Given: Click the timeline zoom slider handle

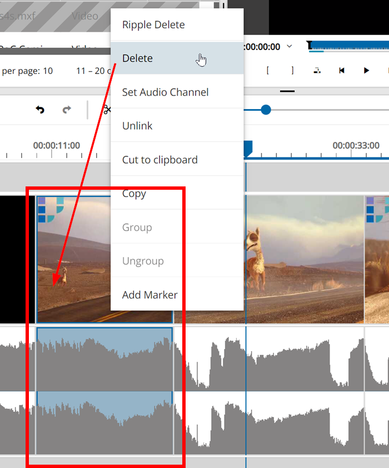Looking at the screenshot, I should point(266,110).
